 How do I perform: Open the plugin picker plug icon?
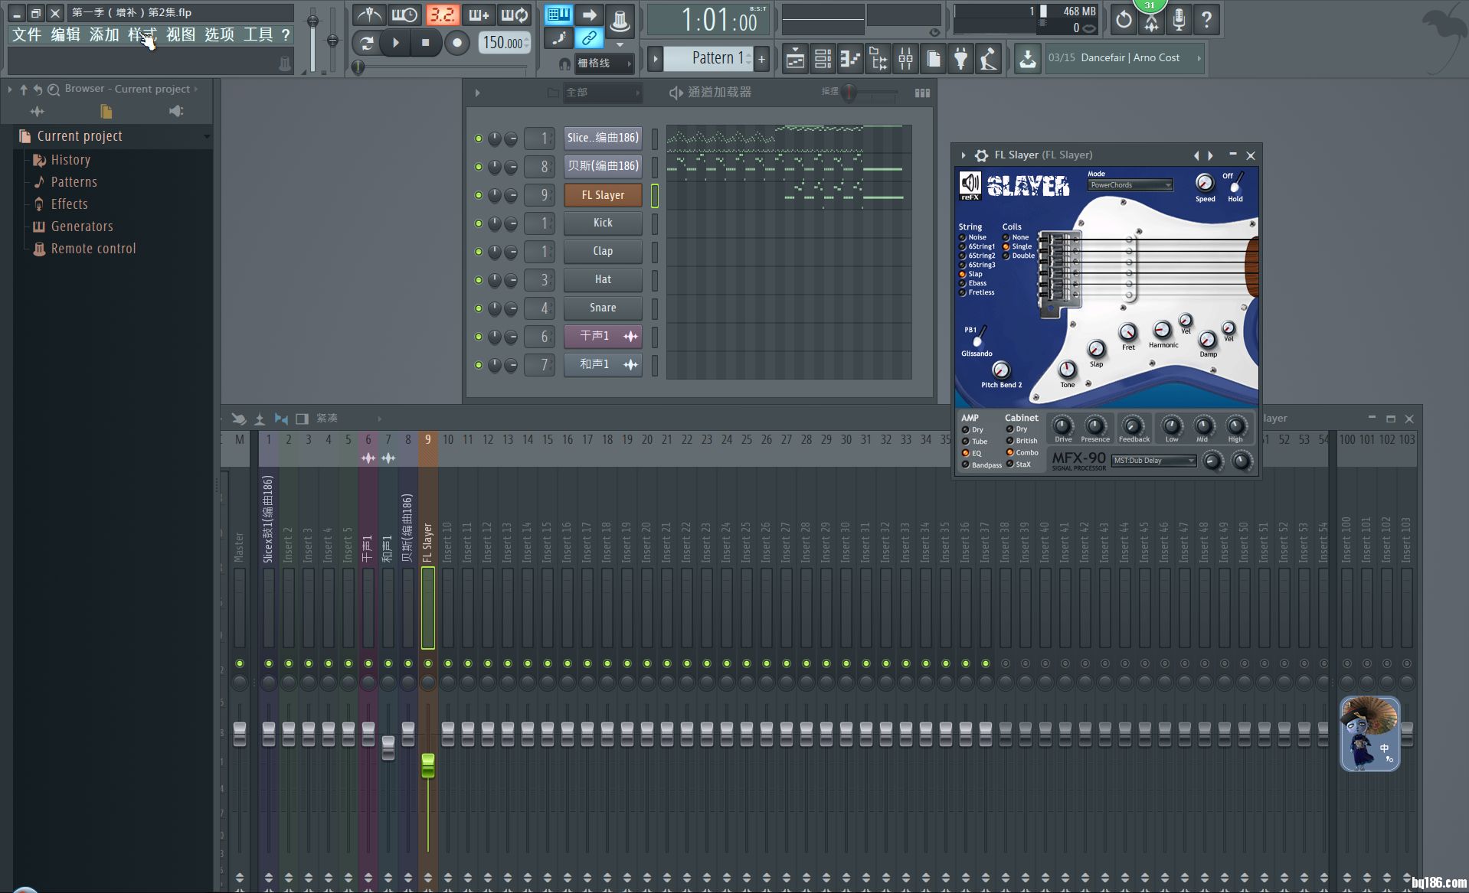pyautogui.click(x=960, y=58)
